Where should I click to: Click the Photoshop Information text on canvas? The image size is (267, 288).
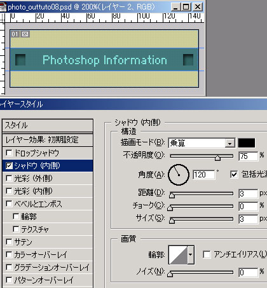[105, 60]
